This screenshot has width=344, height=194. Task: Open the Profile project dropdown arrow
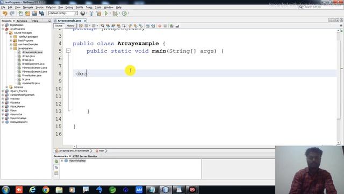(x=128, y=13)
